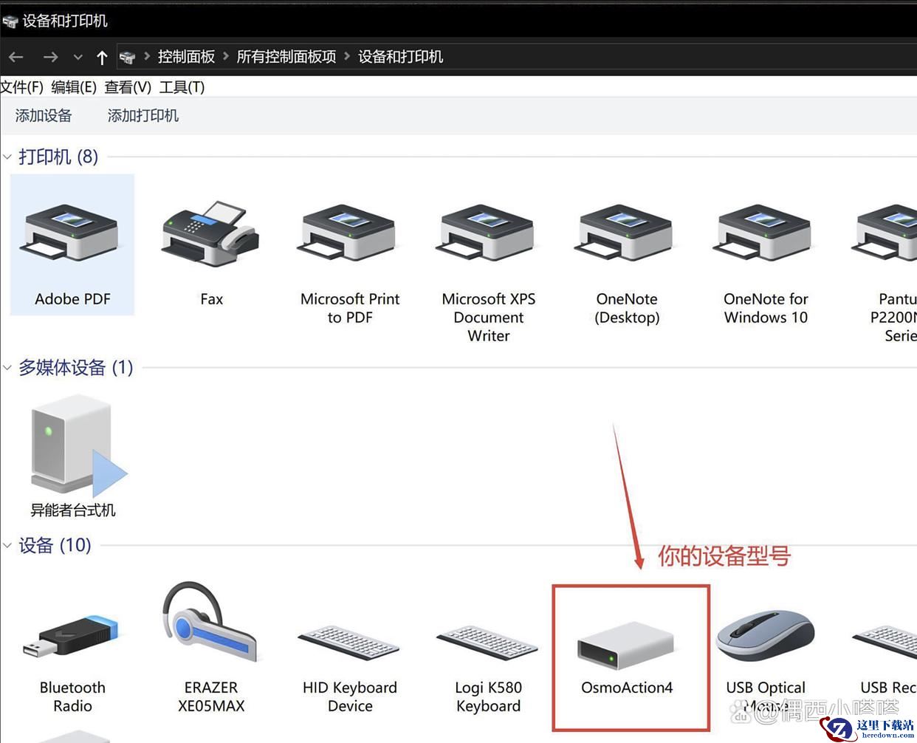Open the recent locations dropdown arrow

[78, 57]
